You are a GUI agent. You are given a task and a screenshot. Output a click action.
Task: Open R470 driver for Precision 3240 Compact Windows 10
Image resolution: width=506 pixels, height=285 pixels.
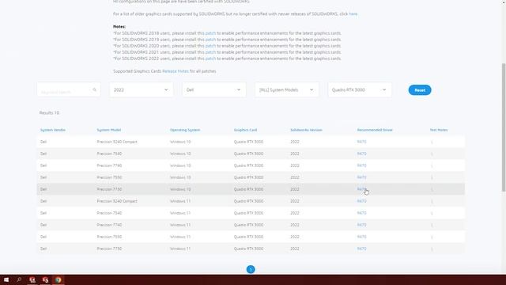(x=361, y=142)
